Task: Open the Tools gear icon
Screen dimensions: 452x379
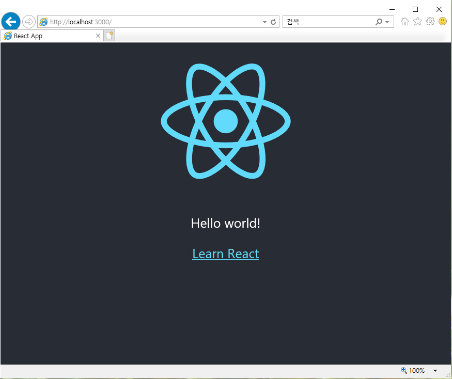Action: coord(430,21)
